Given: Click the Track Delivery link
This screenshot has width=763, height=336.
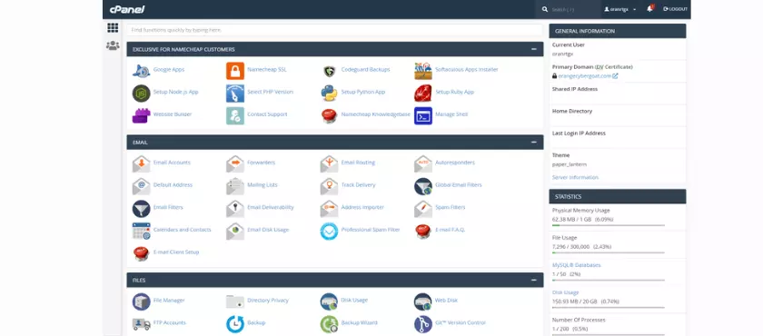Looking at the screenshot, I should (x=358, y=184).
